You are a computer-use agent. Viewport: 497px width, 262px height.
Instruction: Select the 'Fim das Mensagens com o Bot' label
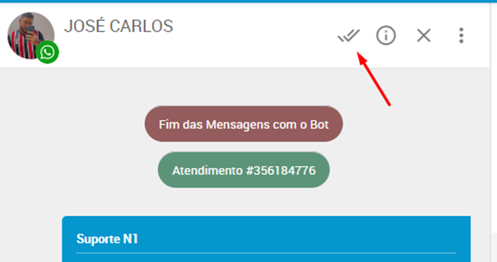(x=244, y=124)
